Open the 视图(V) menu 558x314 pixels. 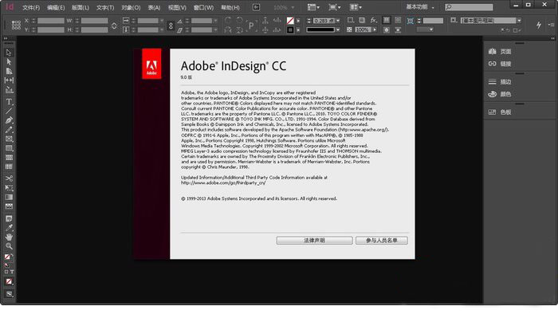point(177,7)
